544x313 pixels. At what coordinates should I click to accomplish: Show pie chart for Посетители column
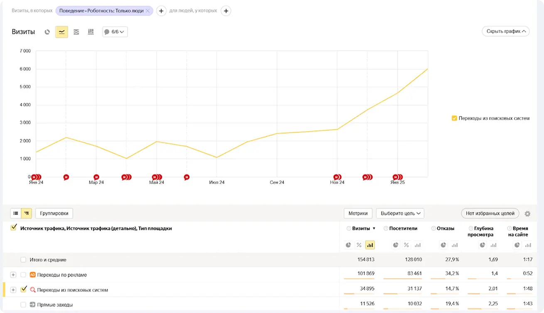click(x=396, y=245)
